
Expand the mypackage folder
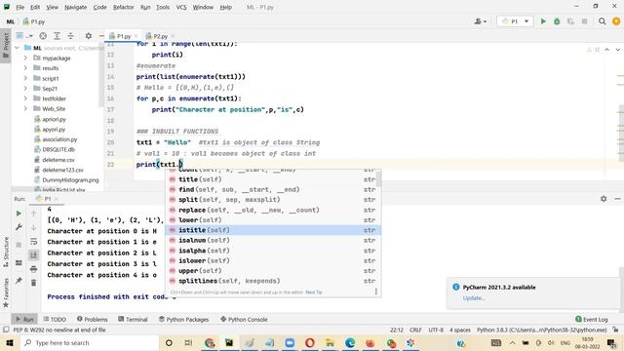coord(25,58)
